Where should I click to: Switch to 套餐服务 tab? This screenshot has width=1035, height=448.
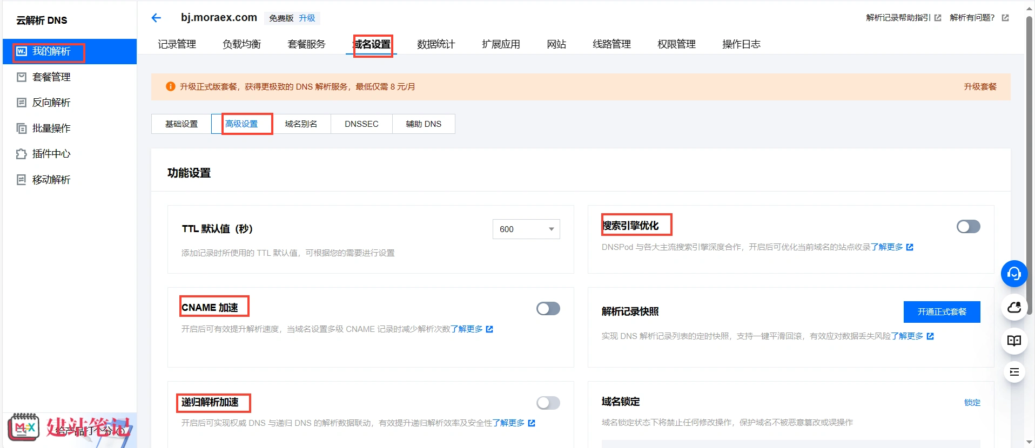click(x=306, y=44)
